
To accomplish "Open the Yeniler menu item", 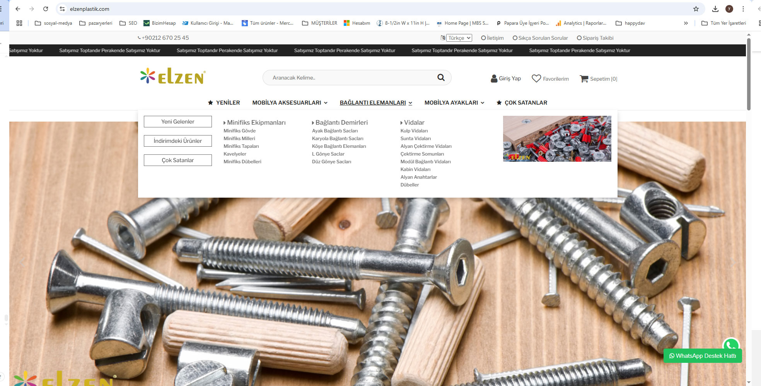I will coord(224,103).
